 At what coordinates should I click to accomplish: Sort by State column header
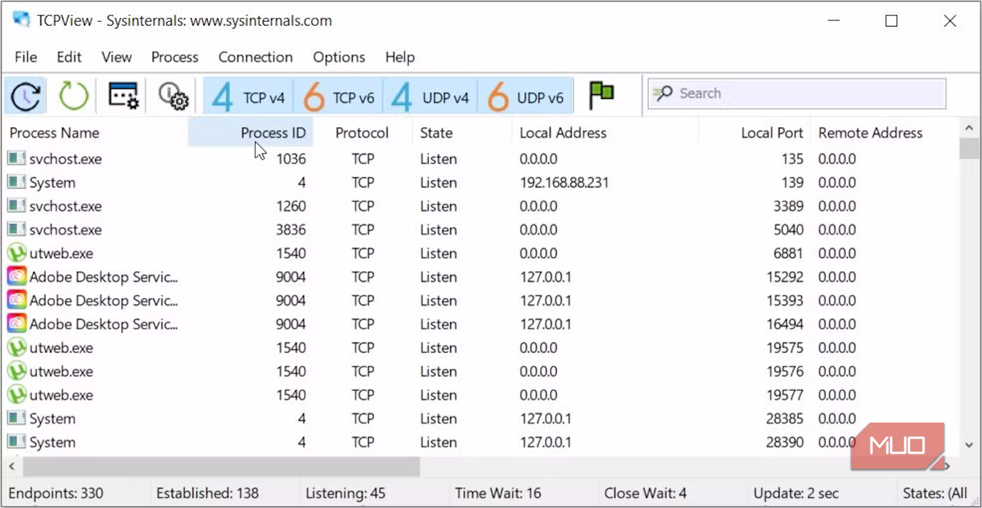click(436, 133)
